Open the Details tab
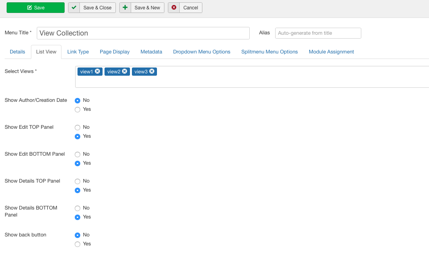Screen dimensions: 429x254 click(18, 52)
